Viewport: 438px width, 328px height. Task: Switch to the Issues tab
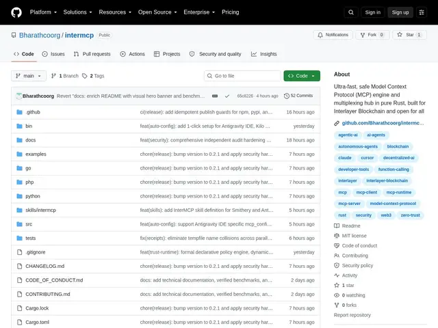coord(53,54)
